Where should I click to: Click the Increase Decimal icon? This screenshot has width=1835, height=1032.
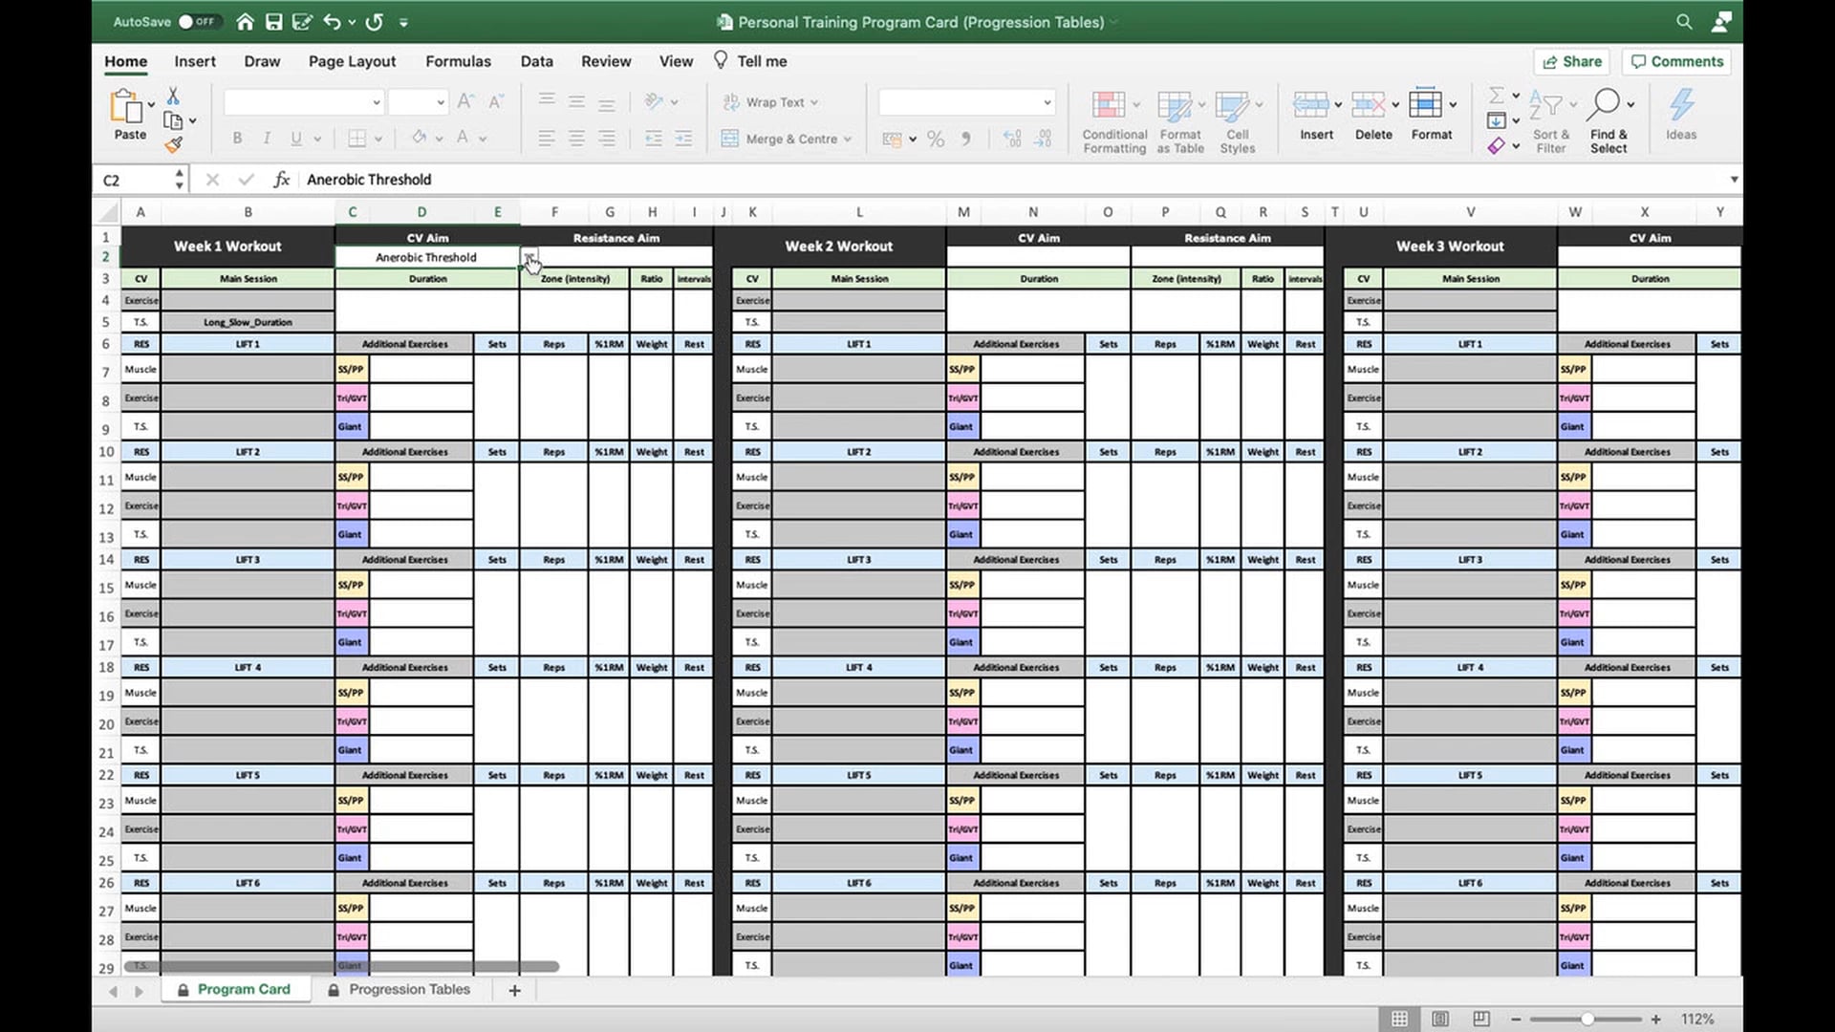point(1012,140)
